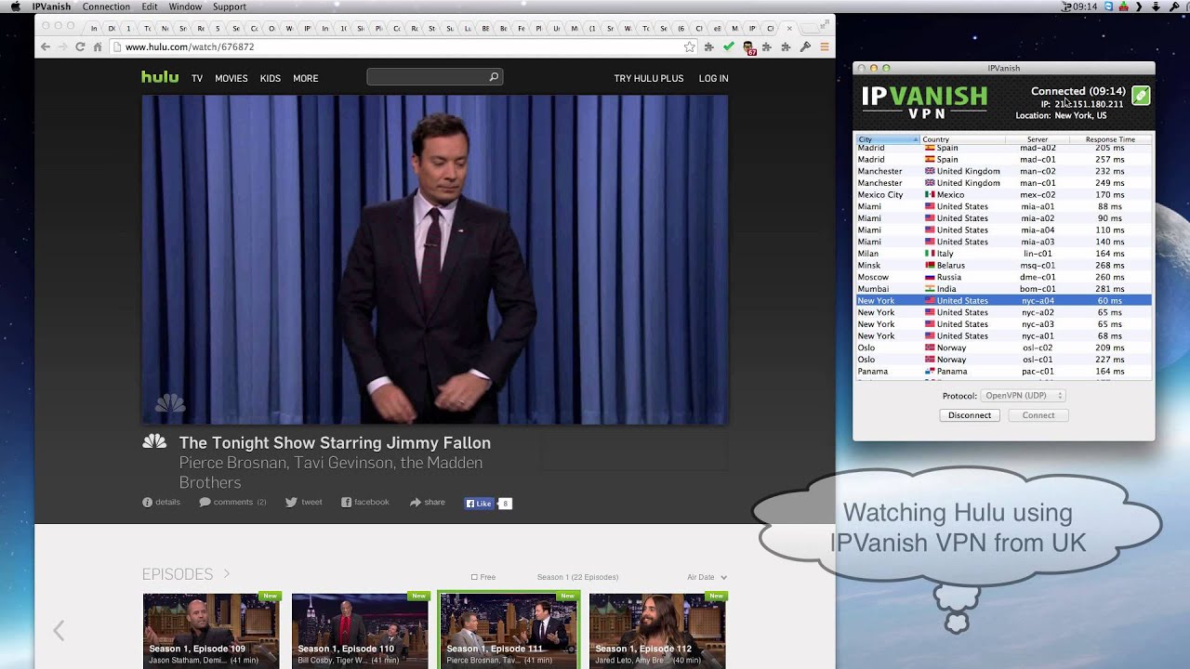Sort by Response Time column

[1110, 139]
